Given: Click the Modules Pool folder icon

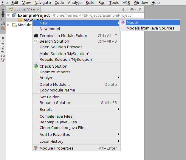Looking at the screenshot, I should 14,25.
